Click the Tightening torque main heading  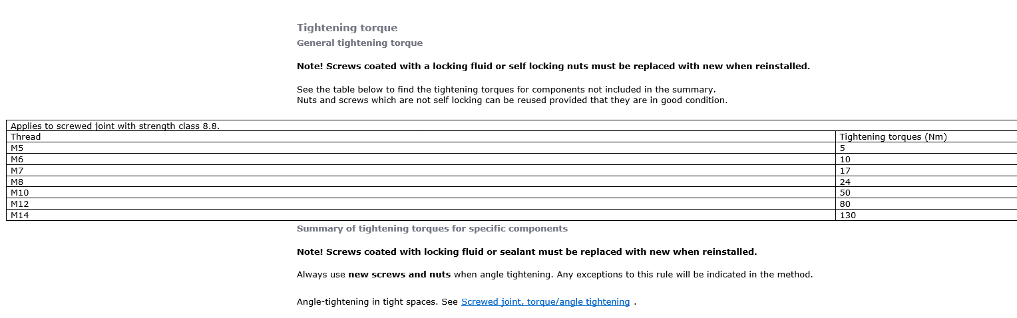(x=347, y=28)
